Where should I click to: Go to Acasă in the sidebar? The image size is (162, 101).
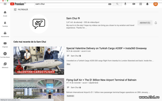(x=5, y=14)
